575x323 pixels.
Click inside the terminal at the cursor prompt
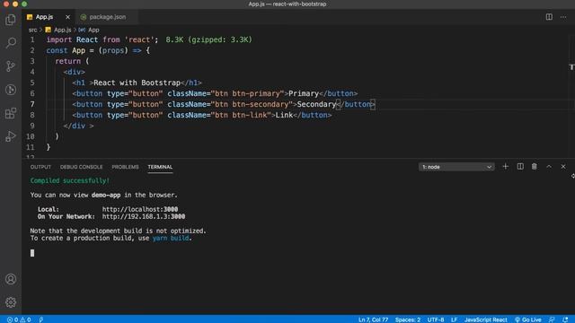click(32, 253)
